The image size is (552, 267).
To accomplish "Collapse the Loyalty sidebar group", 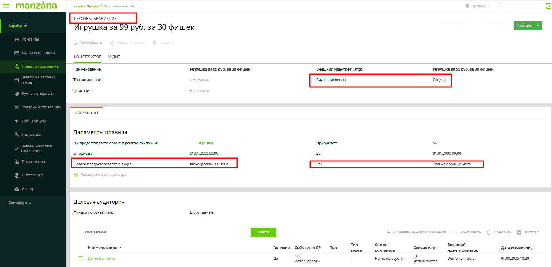I will [x=17, y=26].
